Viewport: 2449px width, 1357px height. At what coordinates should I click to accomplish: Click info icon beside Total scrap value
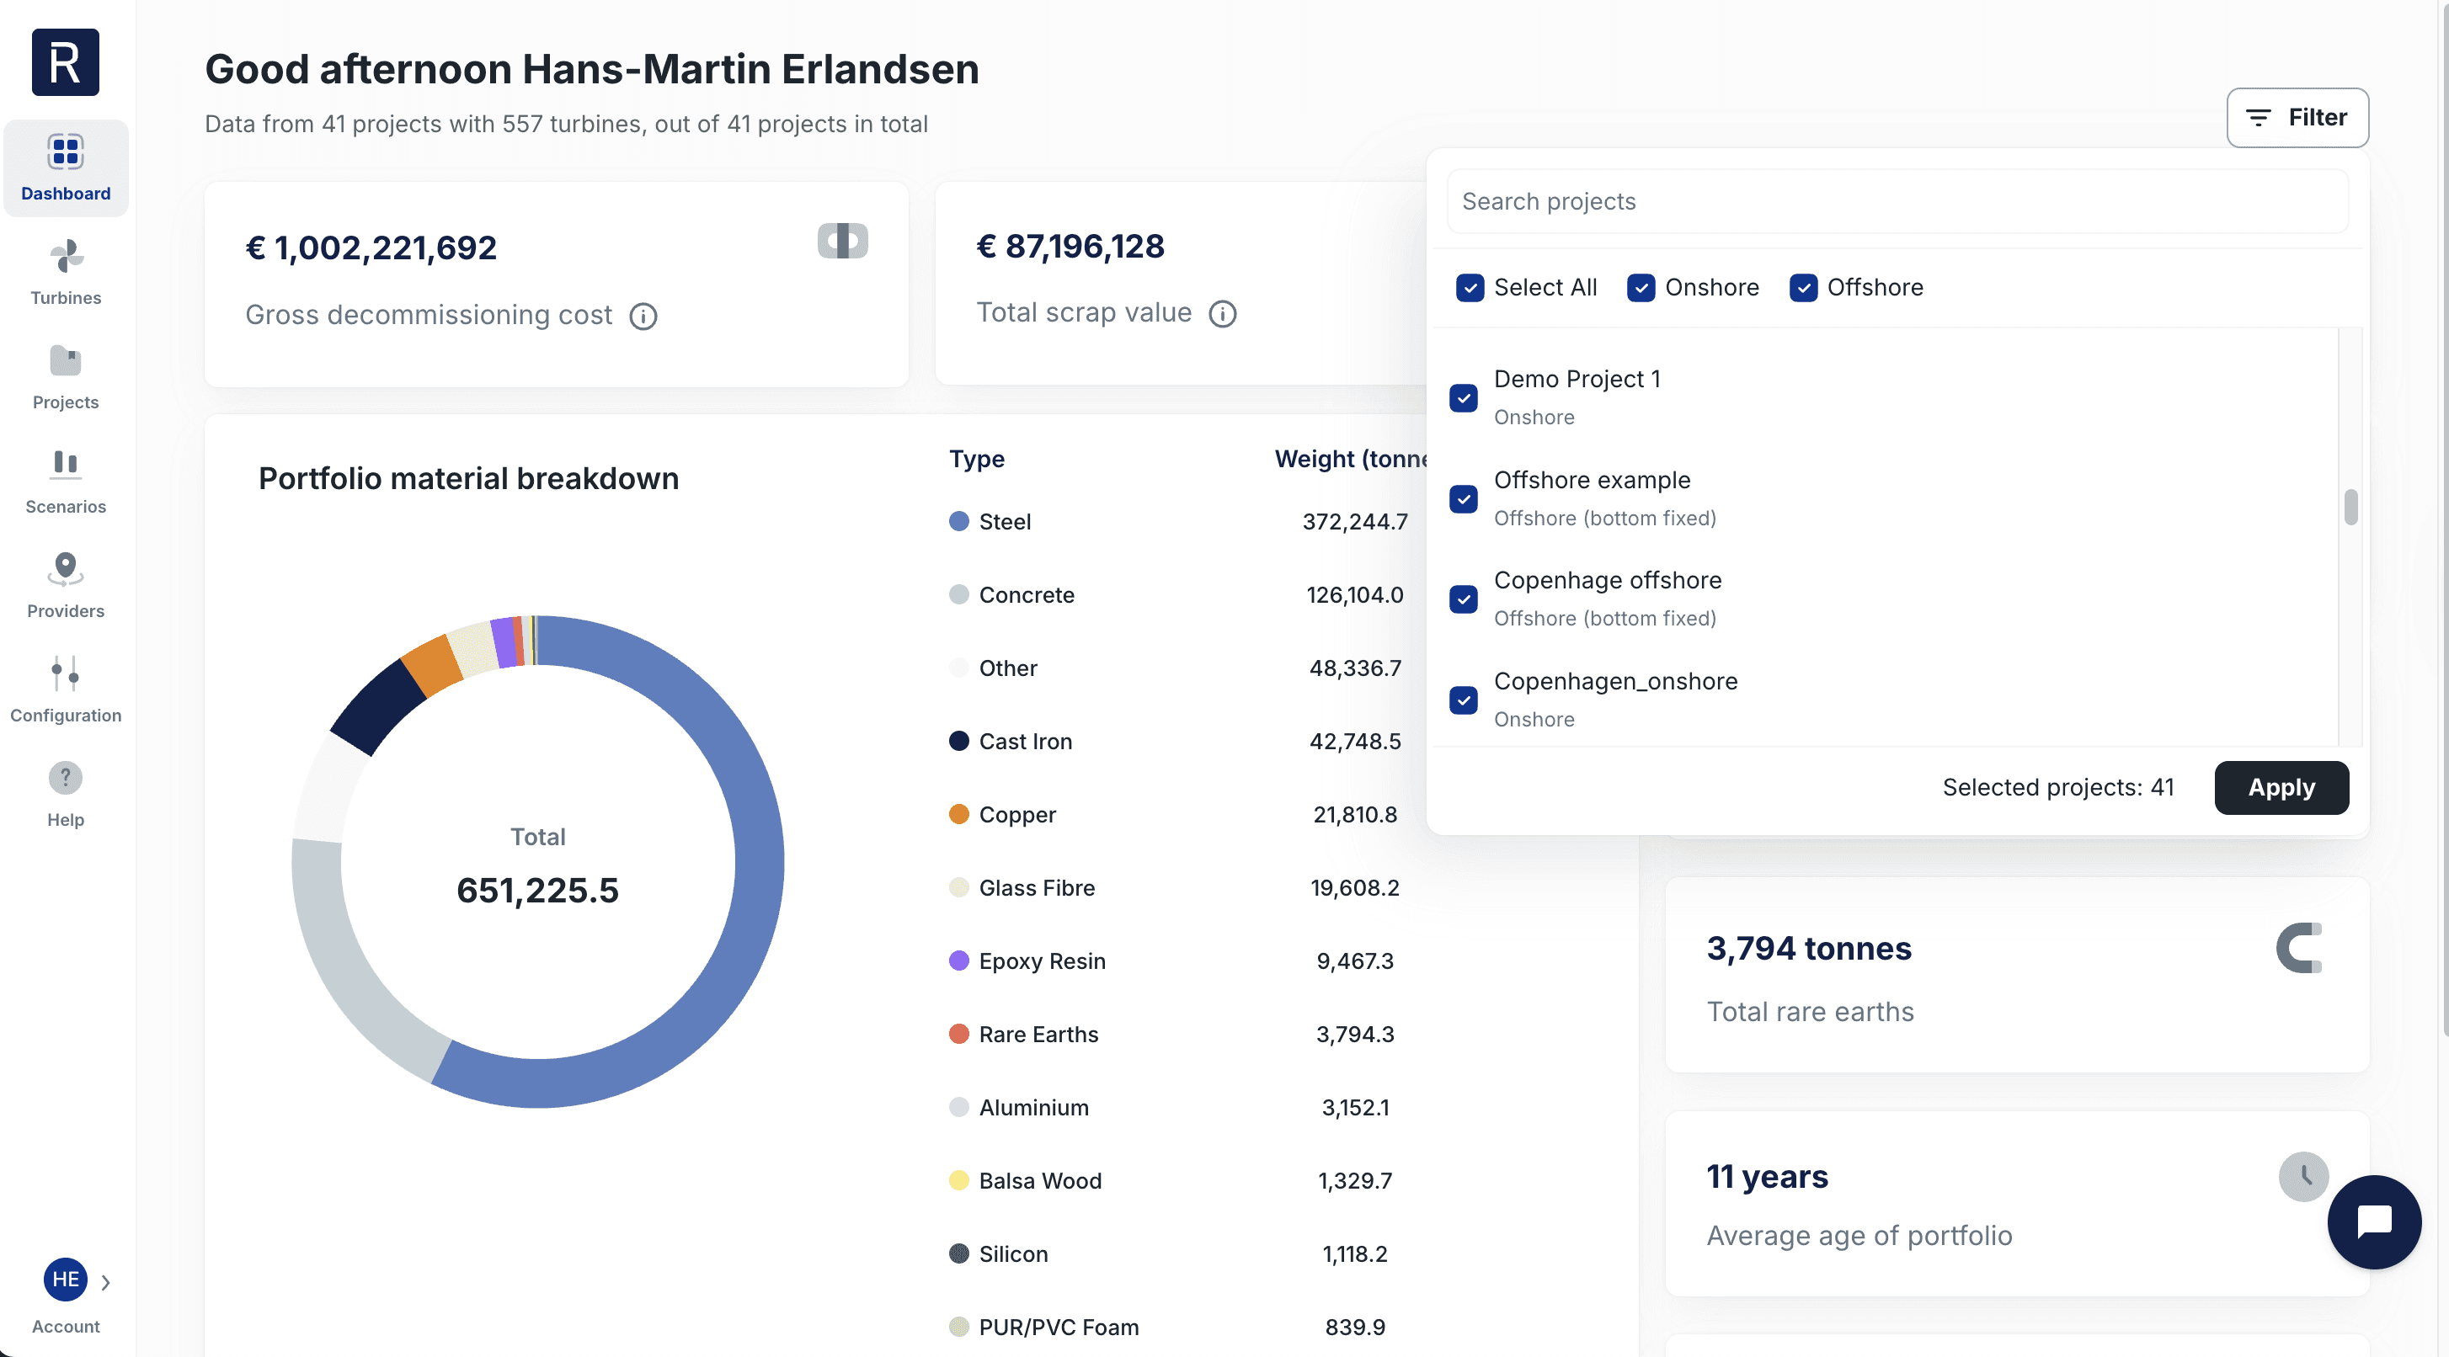(x=1223, y=314)
